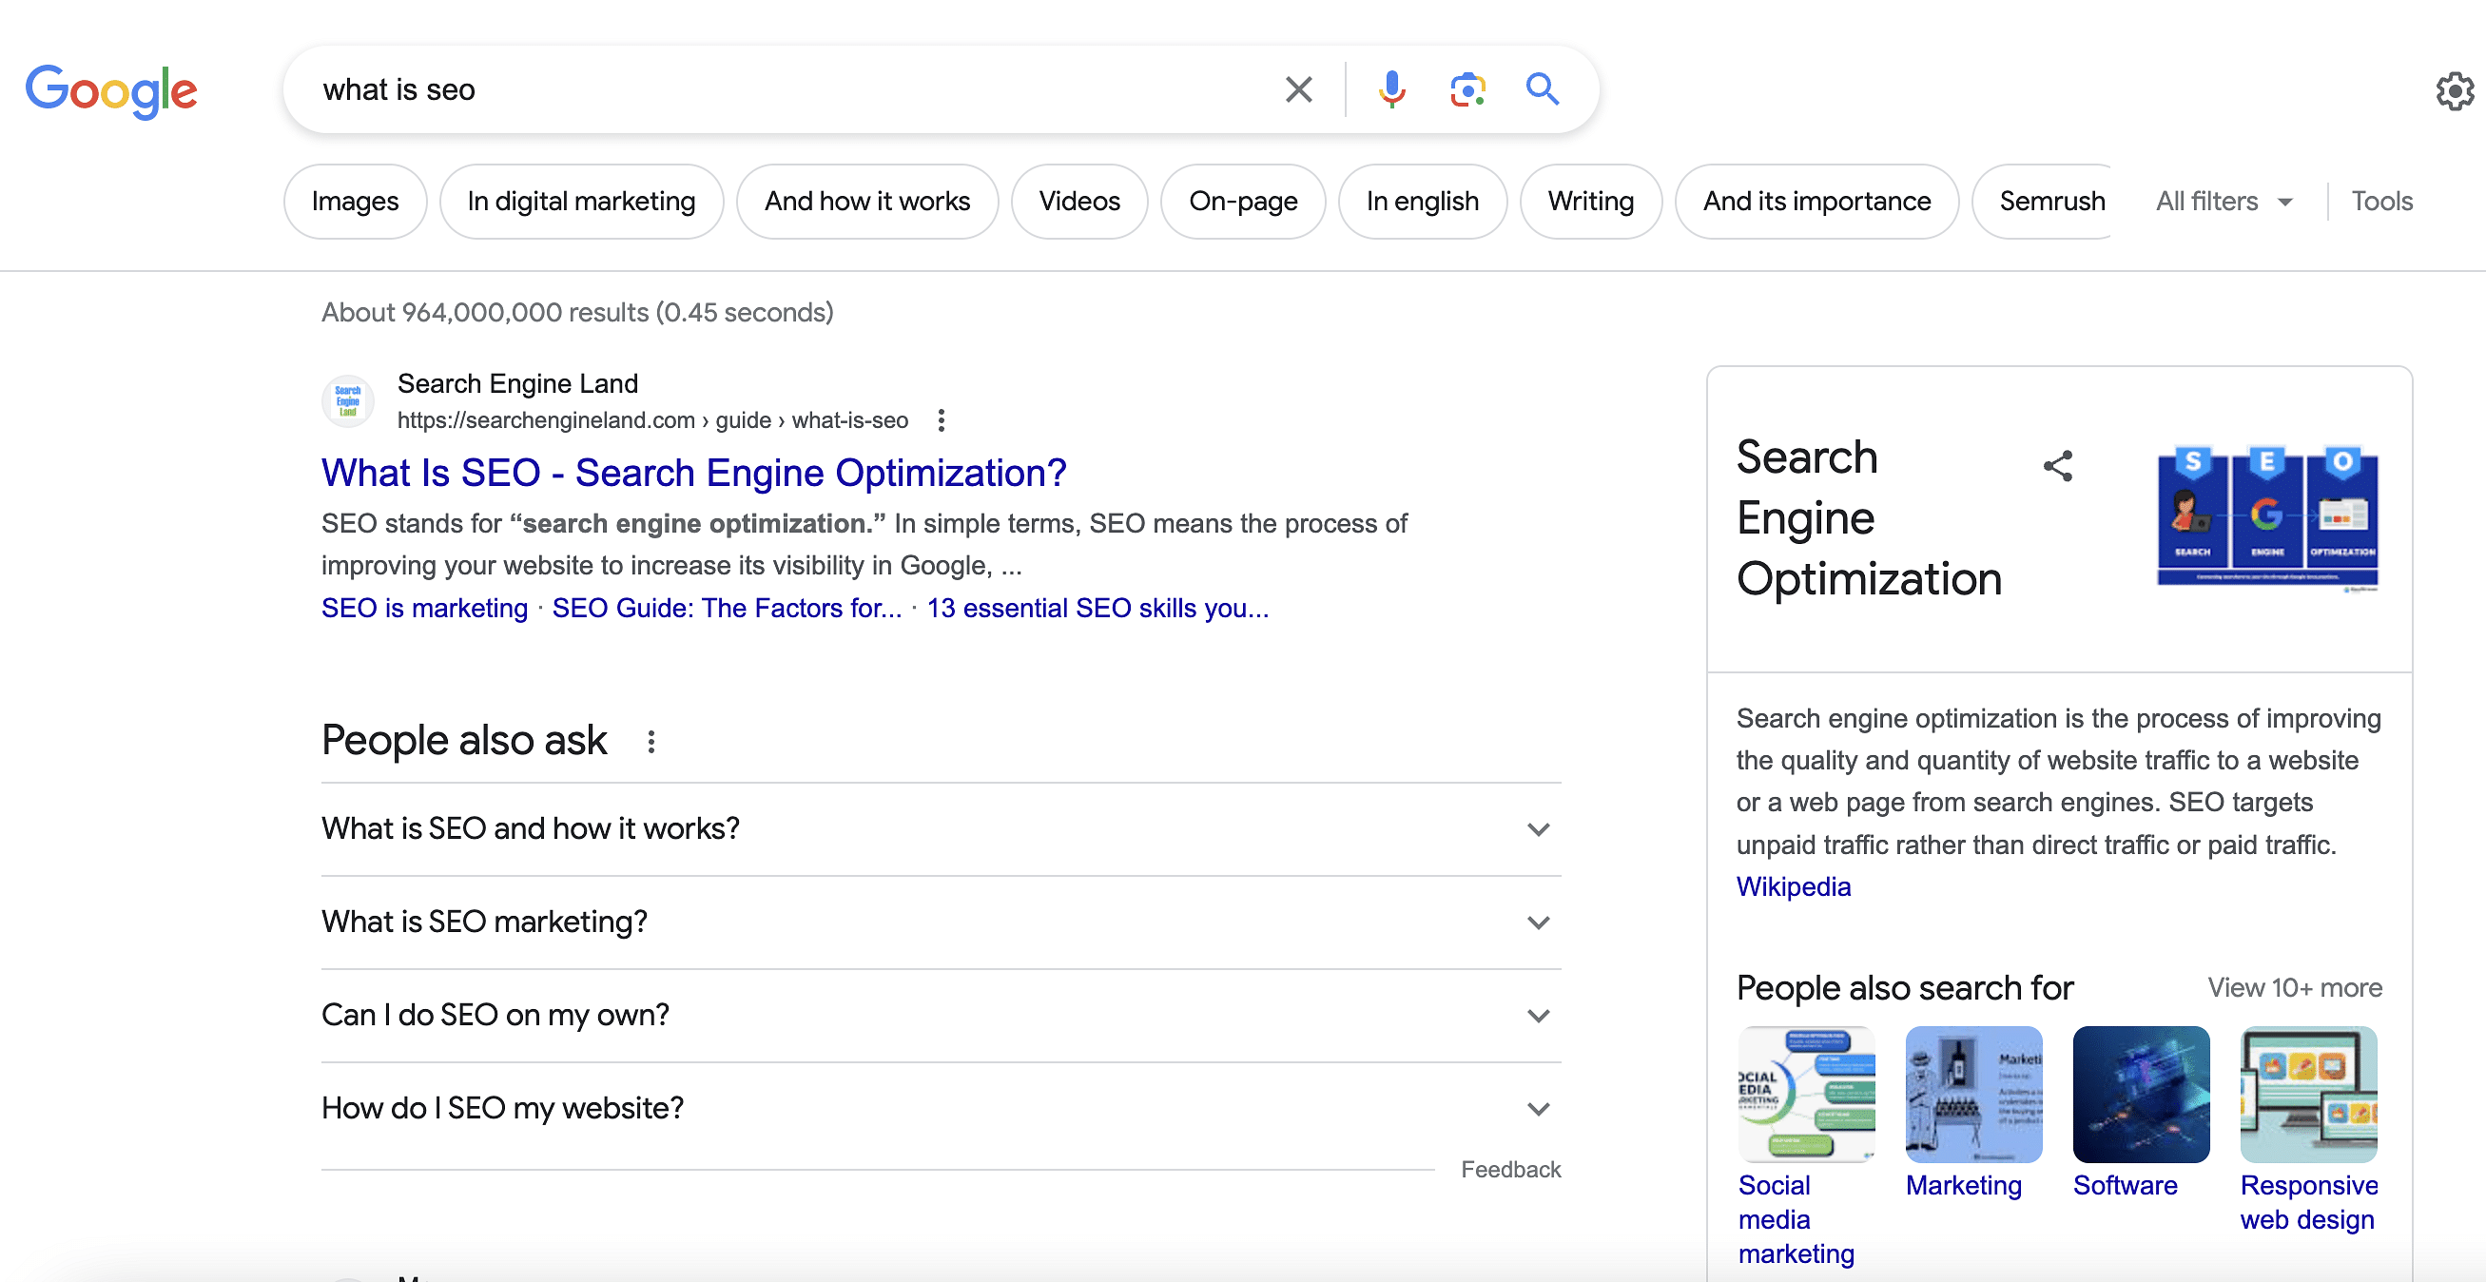Open settings via the gear icon
This screenshot has width=2486, height=1282.
tap(2455, 91)
